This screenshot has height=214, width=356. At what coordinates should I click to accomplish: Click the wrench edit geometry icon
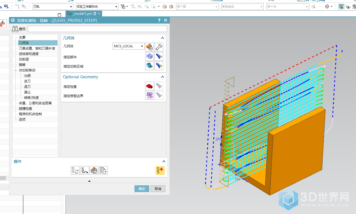[x=159, y=47]
